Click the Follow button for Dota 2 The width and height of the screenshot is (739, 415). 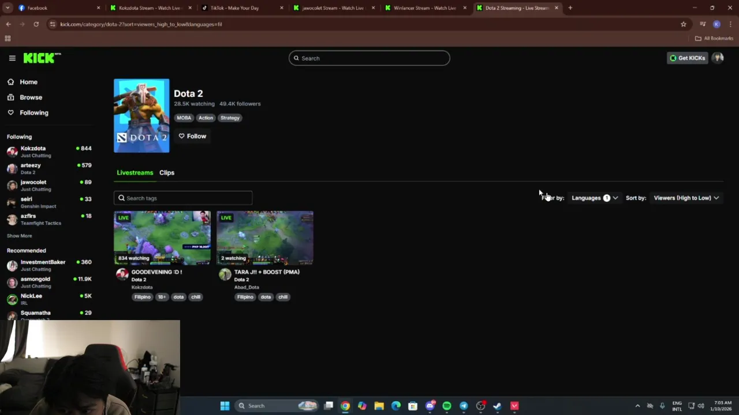pyautogui.click(x=192, y=136)
